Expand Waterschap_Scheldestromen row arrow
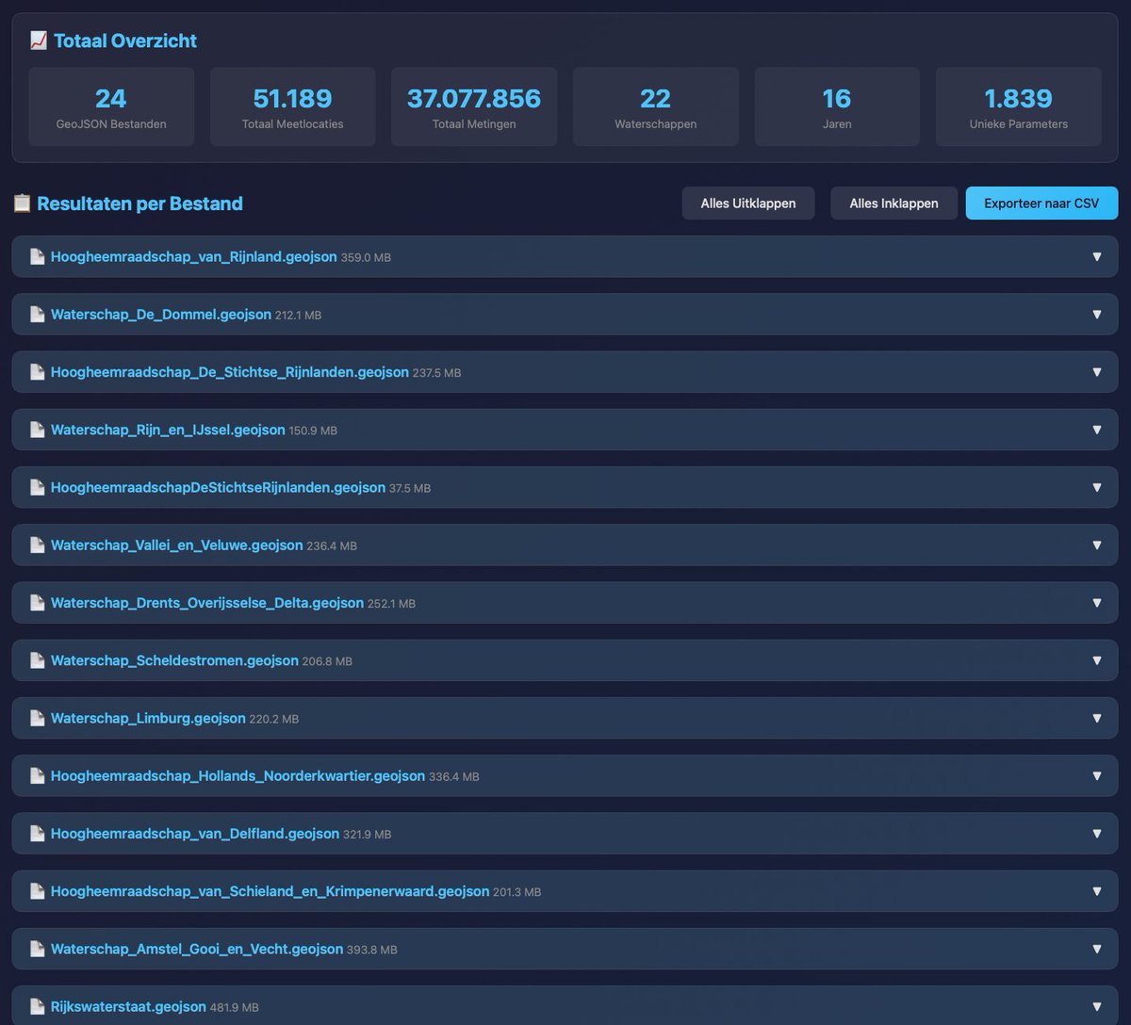 point(1096,660)
